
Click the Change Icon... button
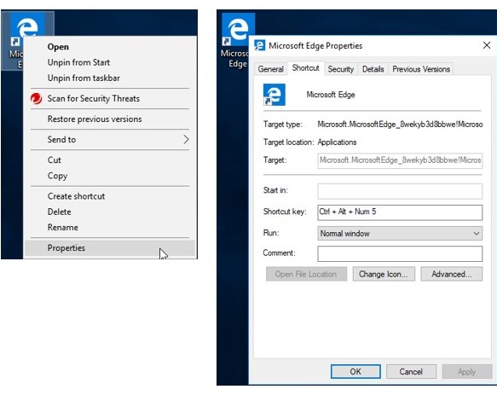point(384,274)
